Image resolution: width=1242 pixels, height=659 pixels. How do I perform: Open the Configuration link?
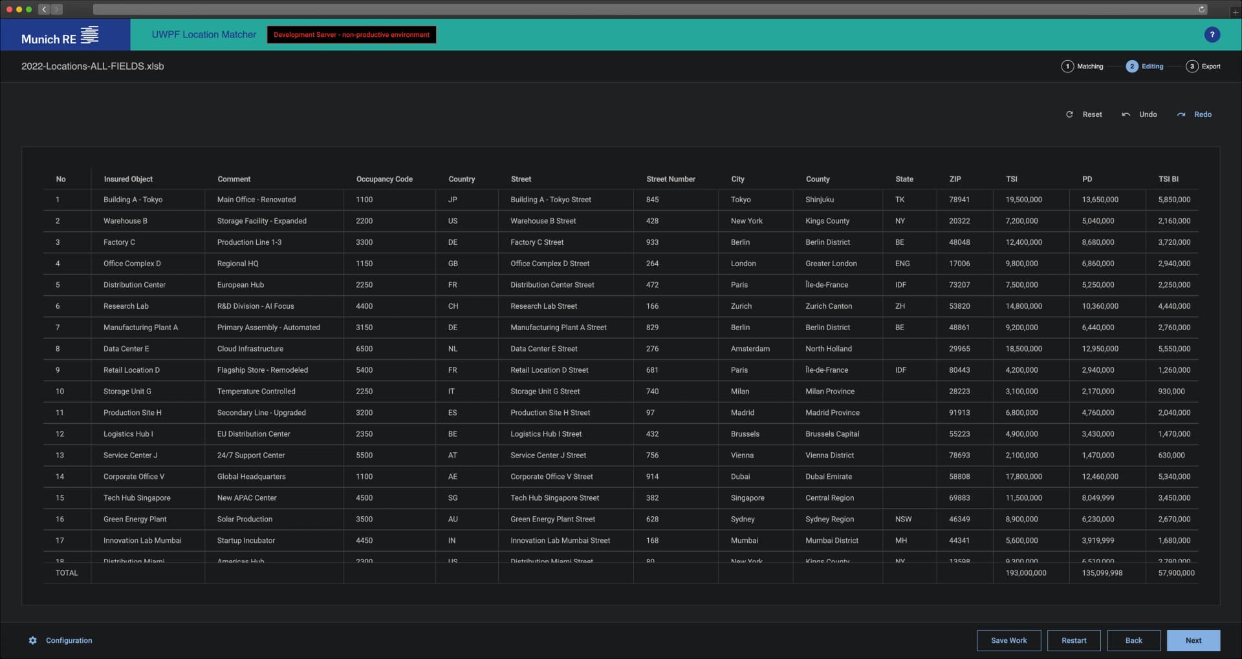tap(69, 640)
